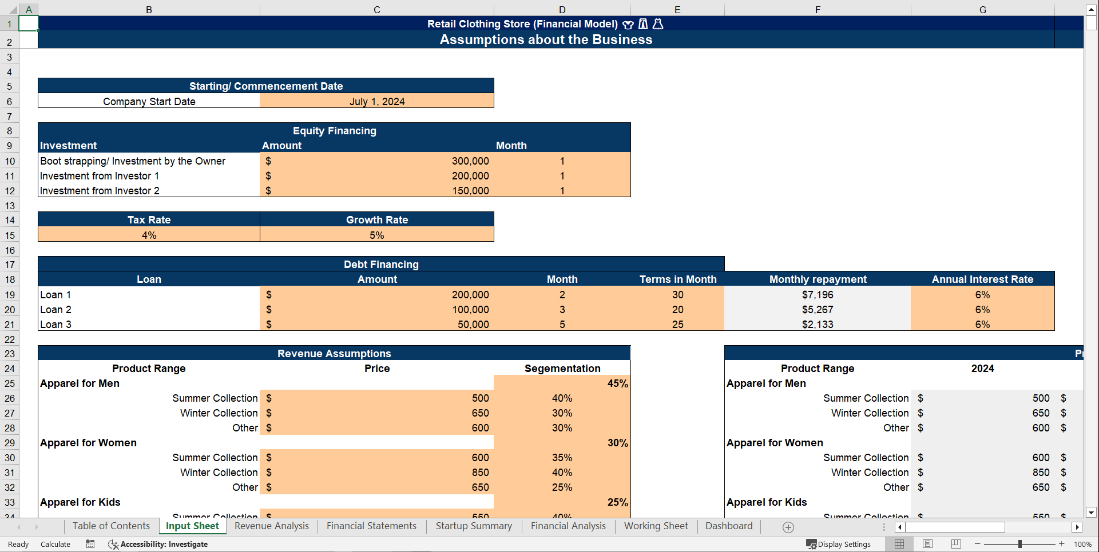Switch to Financial Statements tab
This screenshot has width=1099, height=552.
click(371, 526)
